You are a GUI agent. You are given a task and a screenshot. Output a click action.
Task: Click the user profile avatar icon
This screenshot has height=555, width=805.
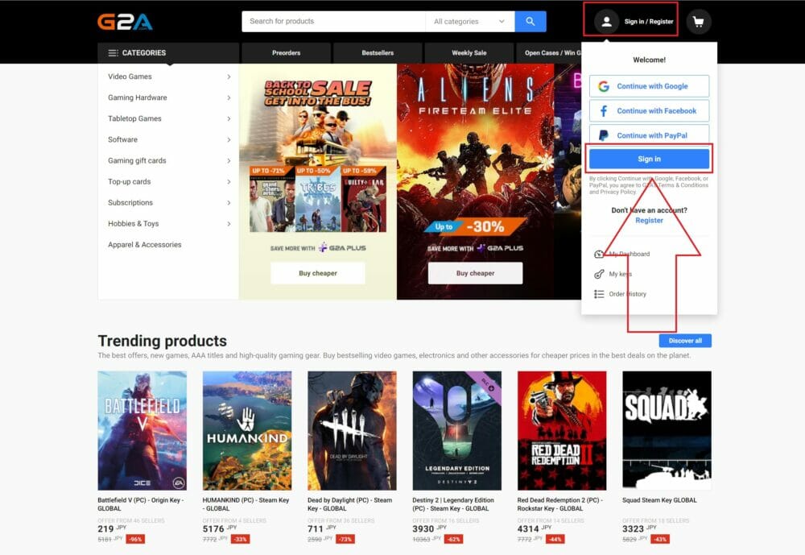(606, 22)
